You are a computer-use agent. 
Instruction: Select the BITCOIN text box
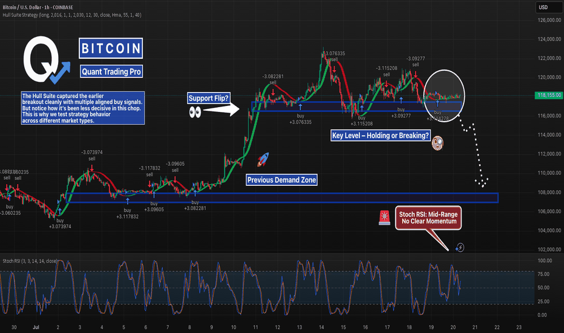coord(111,48)
